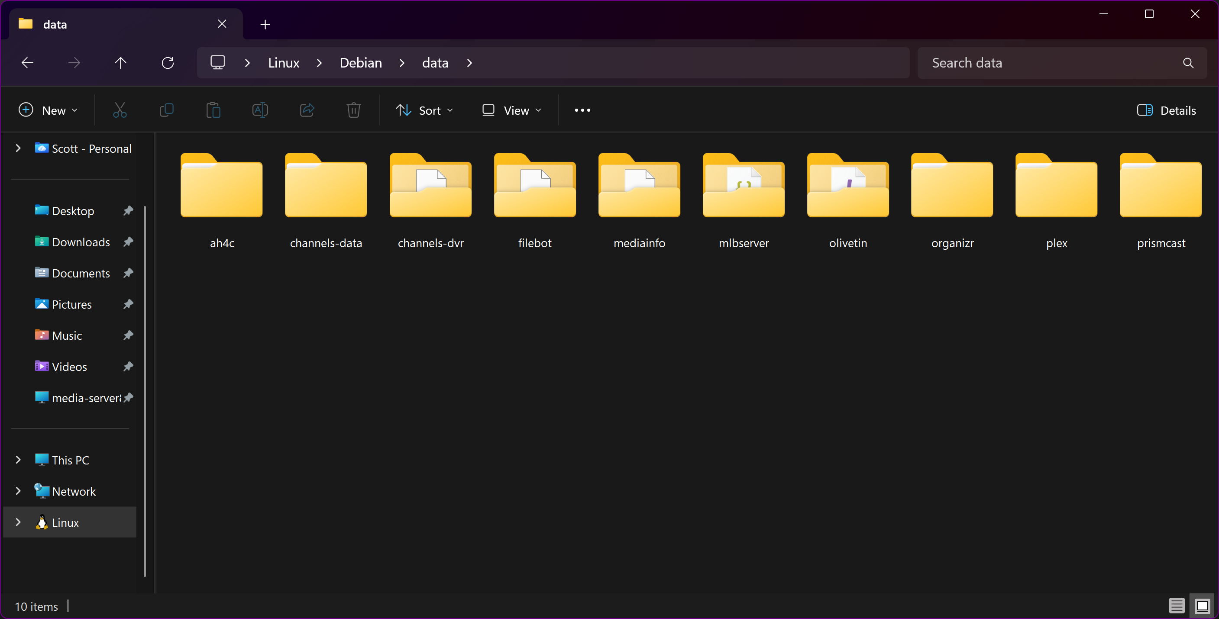The width and height of the screenshot is (1219, 619).
Task: Click the Copy icon in toolbar
Action: (167, 110)
